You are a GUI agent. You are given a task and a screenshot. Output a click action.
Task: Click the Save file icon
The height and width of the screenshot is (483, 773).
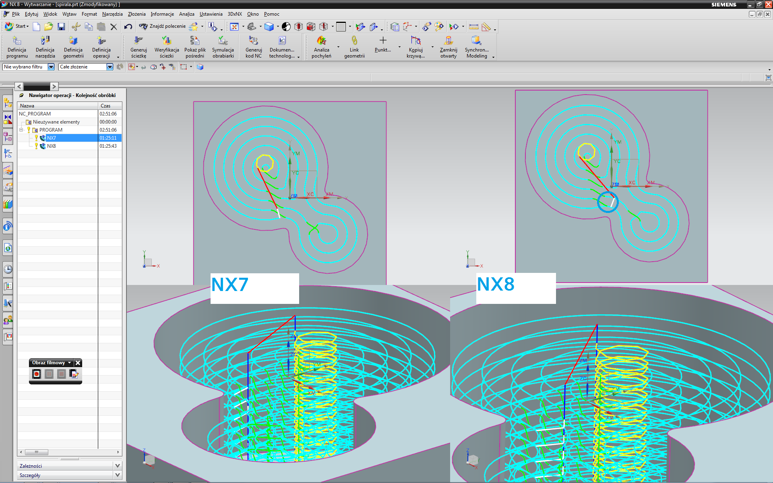(61, 27)
